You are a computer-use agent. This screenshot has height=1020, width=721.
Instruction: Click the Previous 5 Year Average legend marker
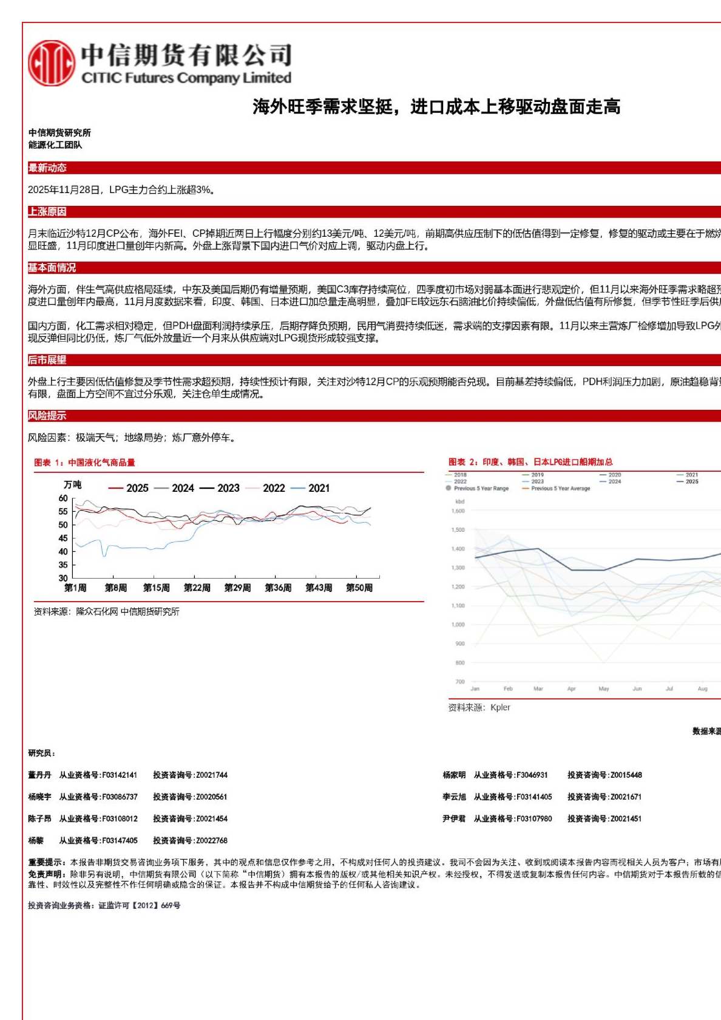tap(526, 488)
